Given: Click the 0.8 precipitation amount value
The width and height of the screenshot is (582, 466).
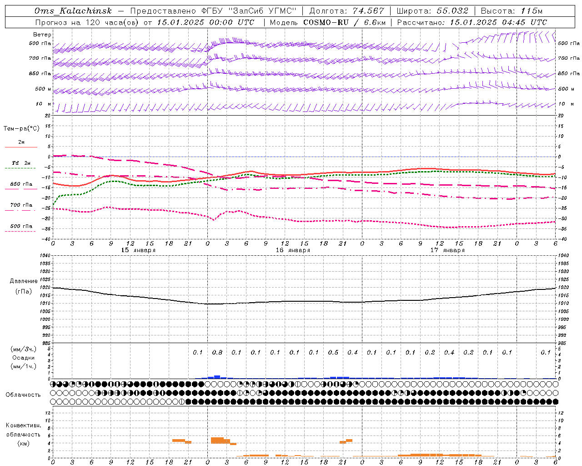Looking at the screenshot, I should coord(217,352).
